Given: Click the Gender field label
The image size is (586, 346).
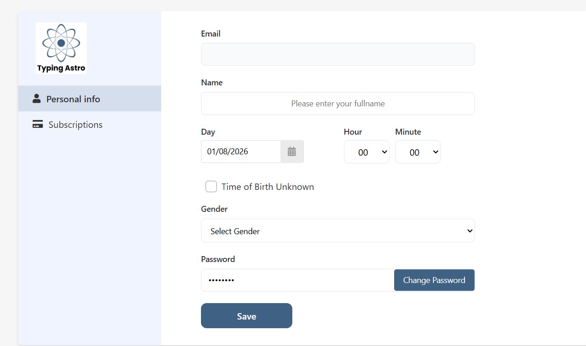Looking at the screenshot, I should [x=214, y=209].
